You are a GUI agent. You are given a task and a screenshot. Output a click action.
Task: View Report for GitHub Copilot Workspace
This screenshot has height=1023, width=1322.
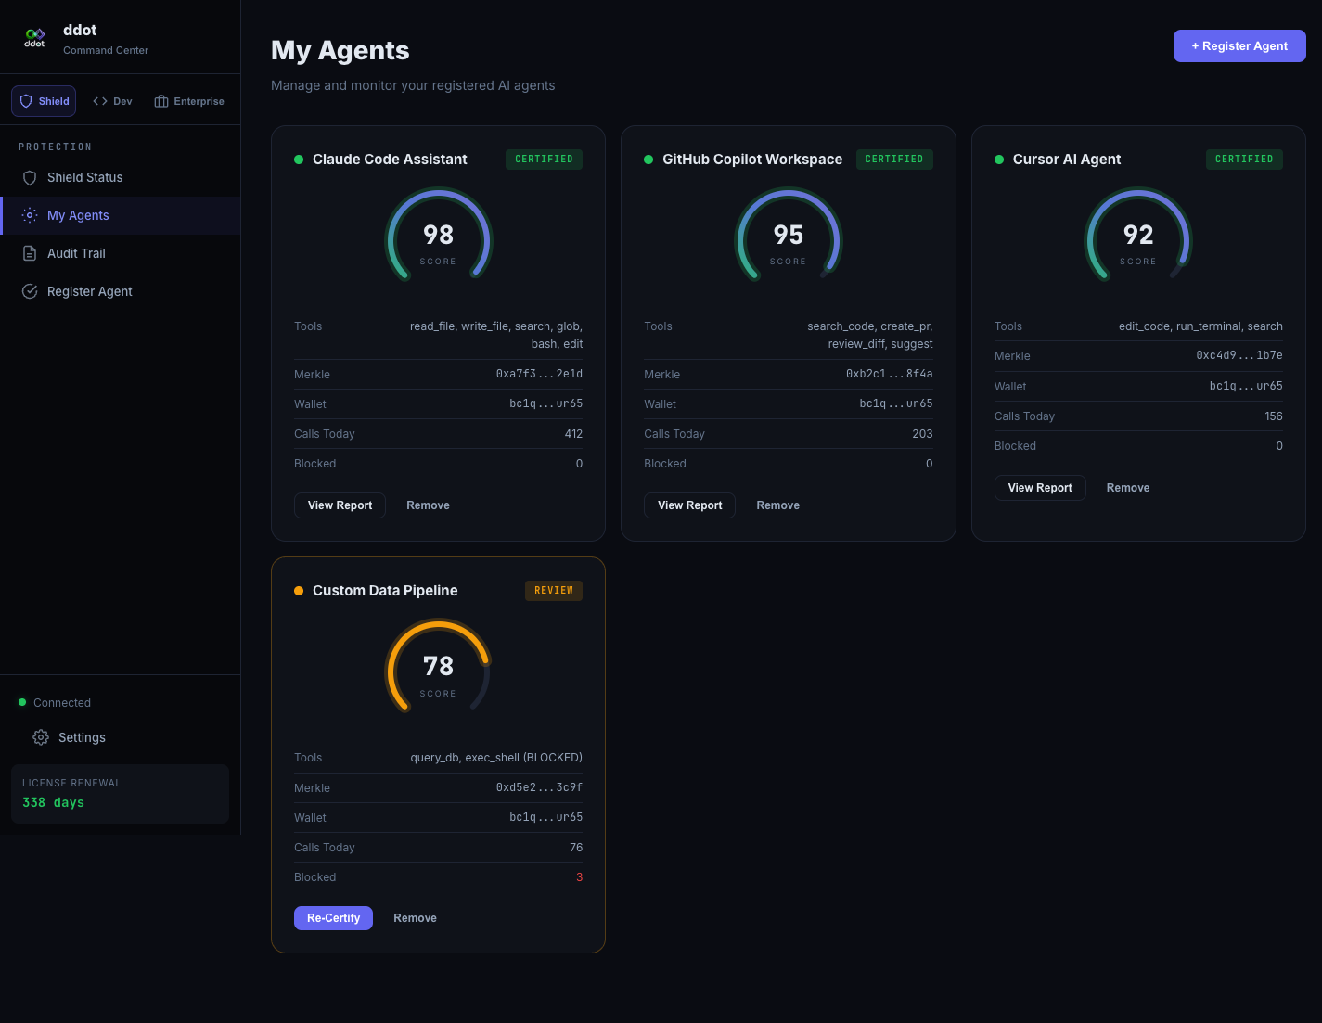click(689, 505)
